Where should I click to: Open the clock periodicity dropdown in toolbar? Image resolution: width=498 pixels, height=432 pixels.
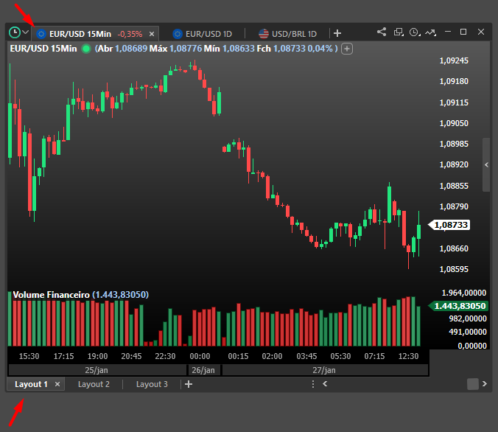[415, 32]
